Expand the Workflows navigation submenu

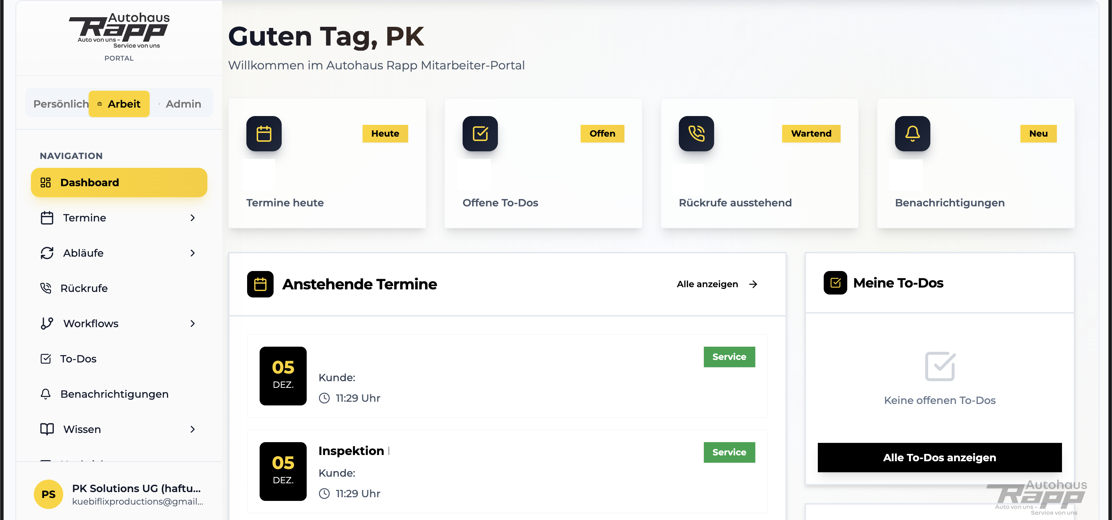click(193, 324)
